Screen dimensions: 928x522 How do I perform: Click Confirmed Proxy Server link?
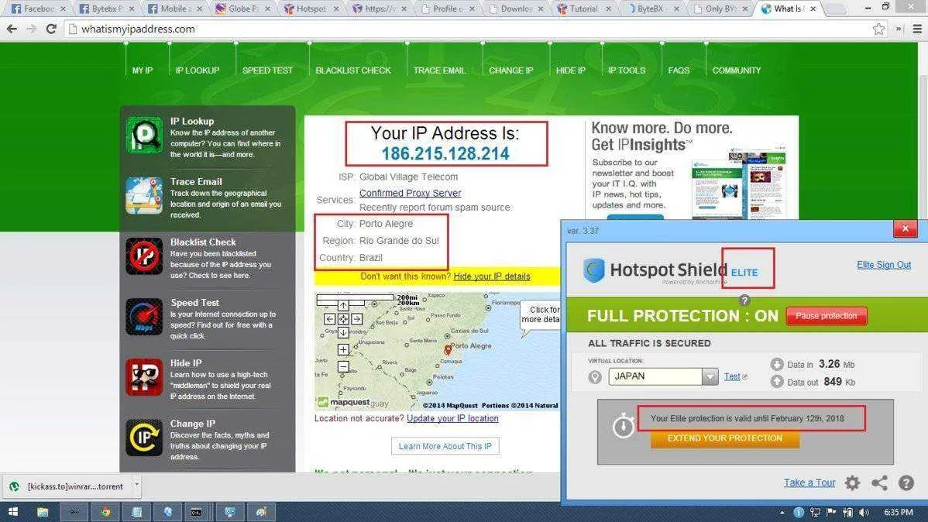tap(410, 193)
